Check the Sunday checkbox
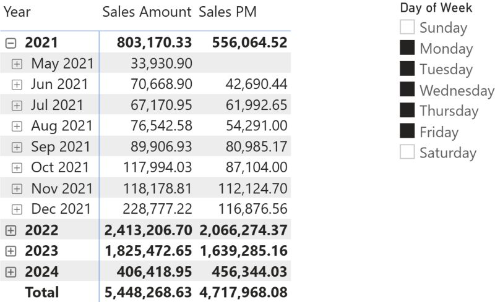Screen dimensions: 495x302 407,27
